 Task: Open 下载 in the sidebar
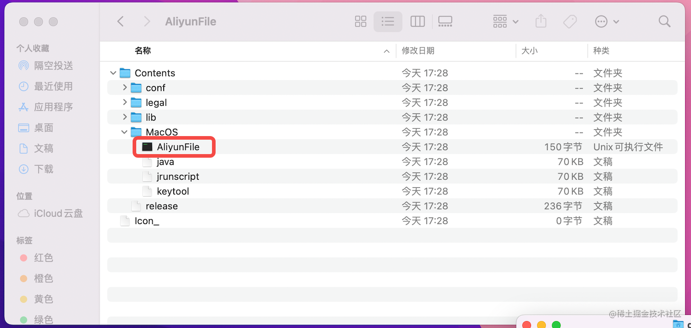click(x=36, y=169)
